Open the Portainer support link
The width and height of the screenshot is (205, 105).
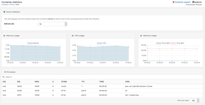point(183,2)
